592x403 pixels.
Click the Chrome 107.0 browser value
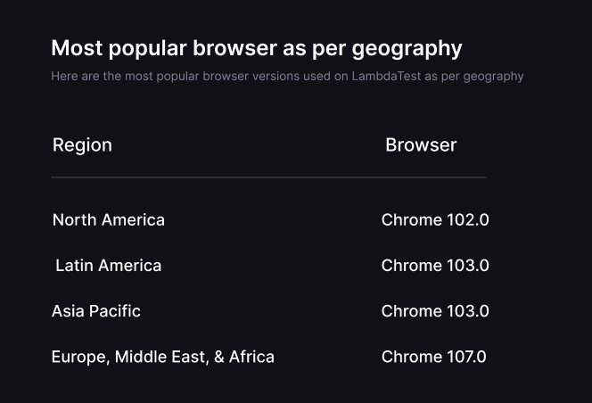point(434,358)
